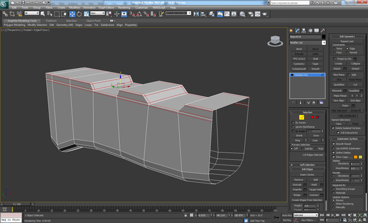Toggle Window/Crossing selection mode
The image size is (368, 223).
point(64,14)
